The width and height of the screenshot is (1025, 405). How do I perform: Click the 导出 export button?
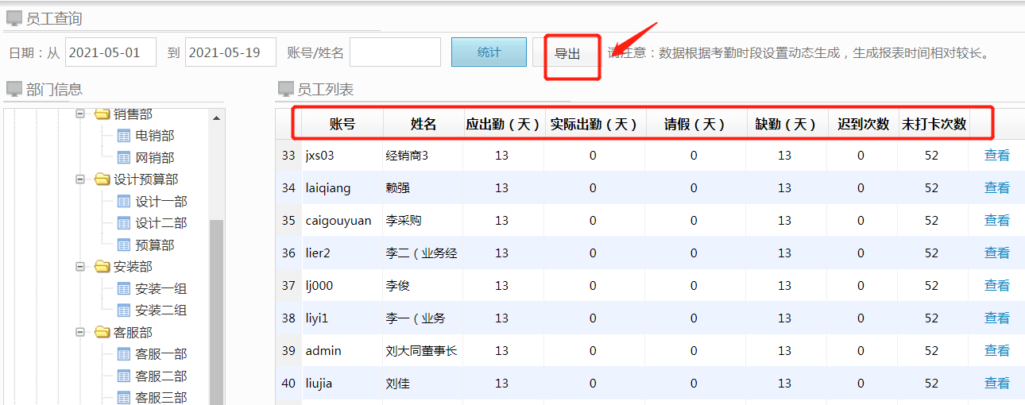point(567,54)
